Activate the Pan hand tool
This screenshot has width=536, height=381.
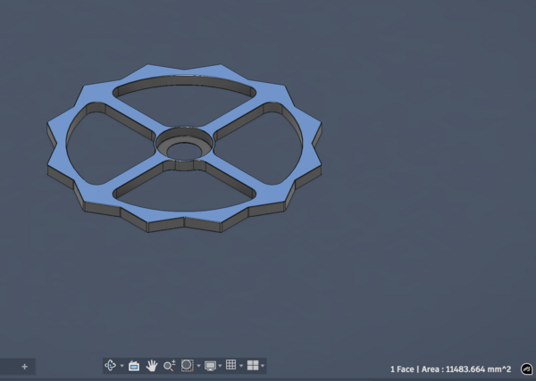pos(152,366)
